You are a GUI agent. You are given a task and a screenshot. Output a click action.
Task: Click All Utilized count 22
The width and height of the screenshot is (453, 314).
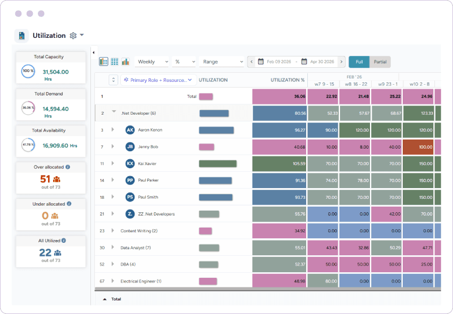click(45, 253)
